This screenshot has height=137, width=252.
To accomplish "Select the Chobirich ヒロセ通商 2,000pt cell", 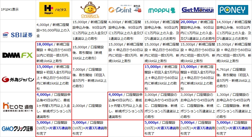I will (90, 106).
